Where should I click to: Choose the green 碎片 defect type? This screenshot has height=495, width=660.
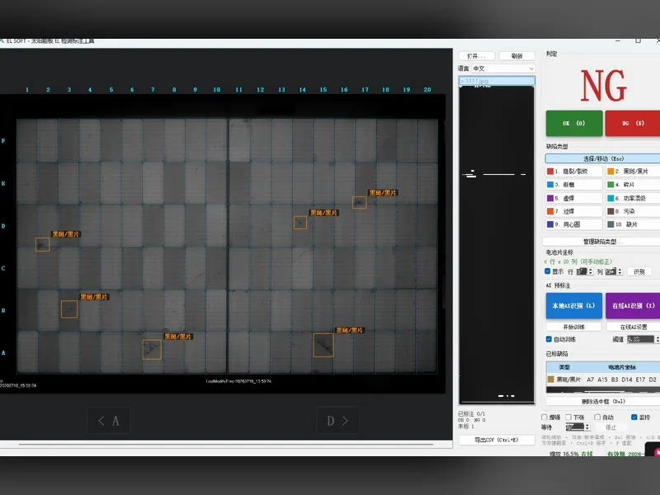click(x=633, y=184)
